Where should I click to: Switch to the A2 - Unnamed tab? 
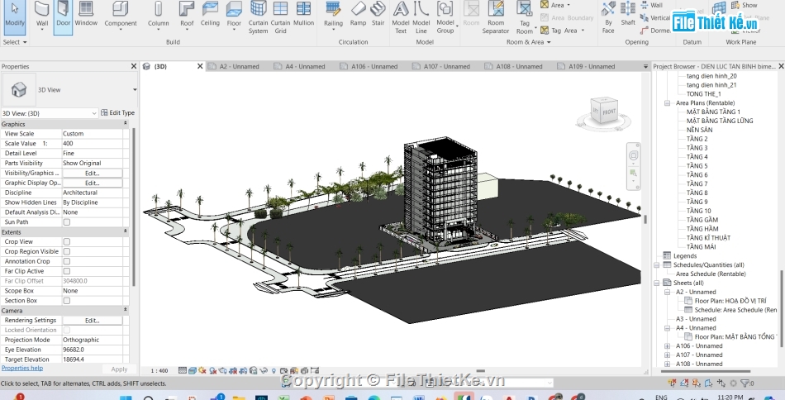239,66
